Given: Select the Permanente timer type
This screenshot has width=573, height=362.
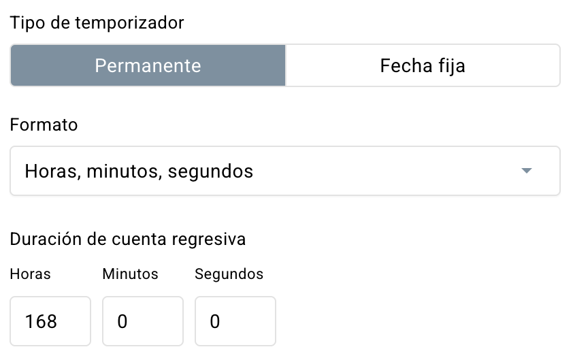Looking at the screenshot, I should (148, 65).
